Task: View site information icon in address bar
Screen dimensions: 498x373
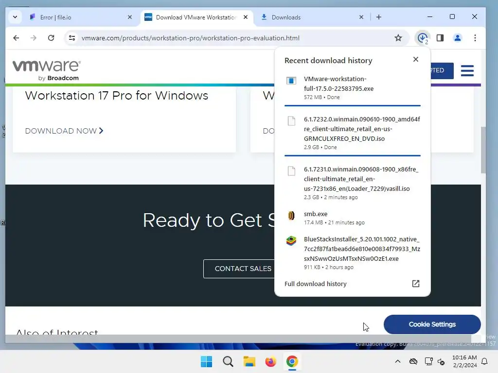Action: (x=72, y=38)
